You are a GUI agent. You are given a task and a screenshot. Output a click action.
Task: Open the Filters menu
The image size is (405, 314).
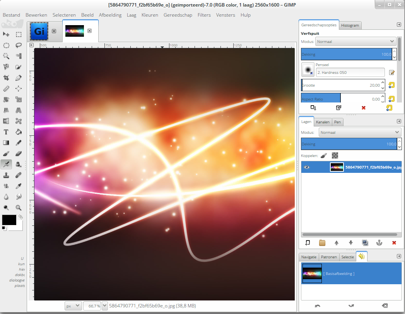click(x=204, y=15)
